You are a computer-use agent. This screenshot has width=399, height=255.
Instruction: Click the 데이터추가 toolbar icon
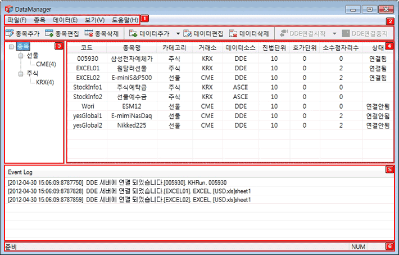[x=133, y=34]
